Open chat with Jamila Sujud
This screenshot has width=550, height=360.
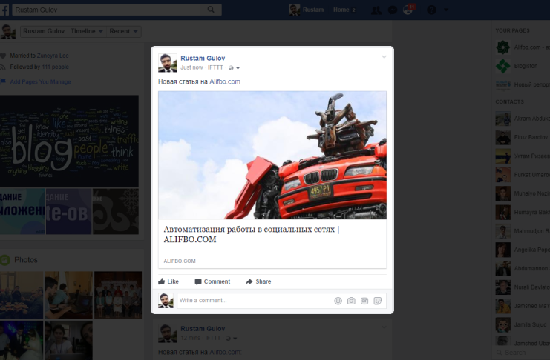point(523,324)
